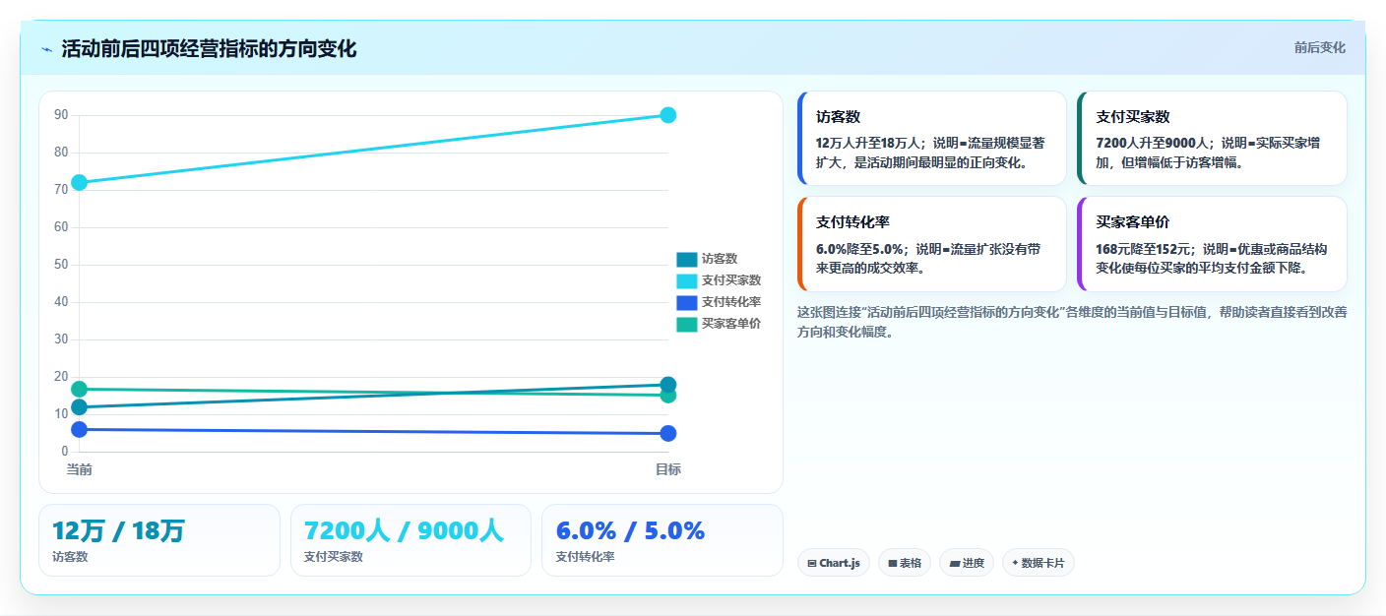Click the 12万 / 18万 stat card

point(159,540)
